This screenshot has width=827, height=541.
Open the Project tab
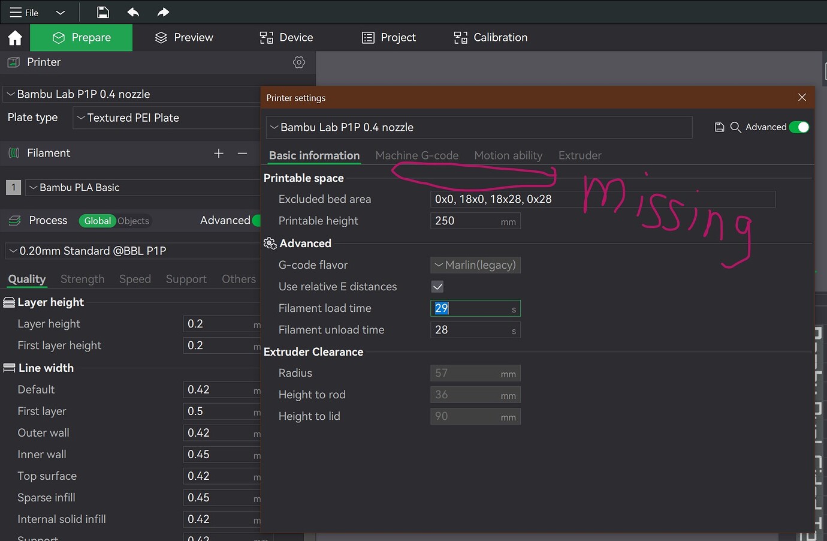tap(389, 38)
